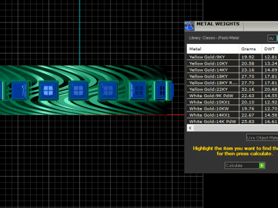
Task: Select the Yellow Gold:9KY row
Action: pos(232,57)
